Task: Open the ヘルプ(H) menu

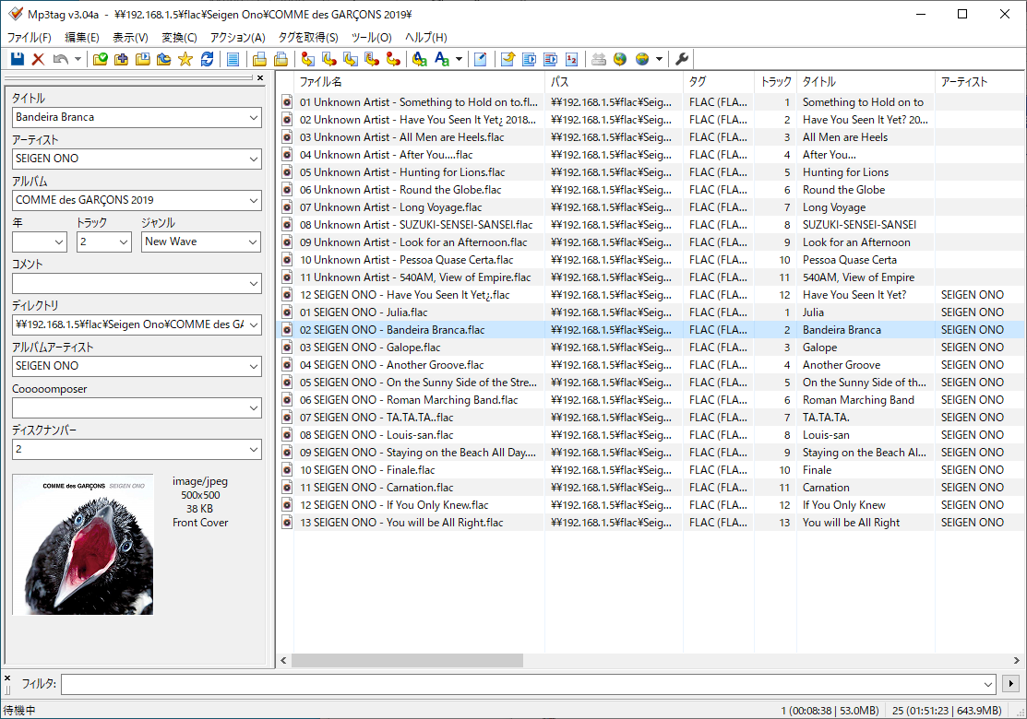Action: [425, 37]
